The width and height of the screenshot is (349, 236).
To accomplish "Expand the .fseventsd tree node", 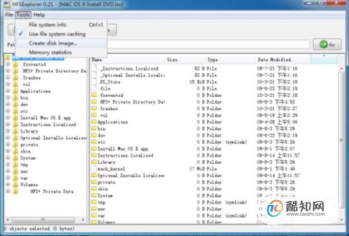I will click(8, 64).
